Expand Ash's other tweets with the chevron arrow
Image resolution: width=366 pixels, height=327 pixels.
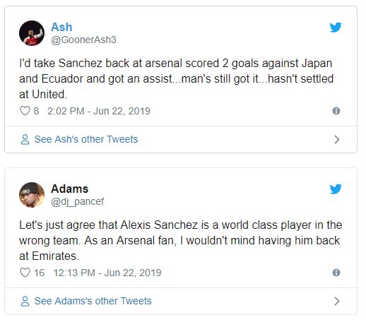click(x=337, y=140)
